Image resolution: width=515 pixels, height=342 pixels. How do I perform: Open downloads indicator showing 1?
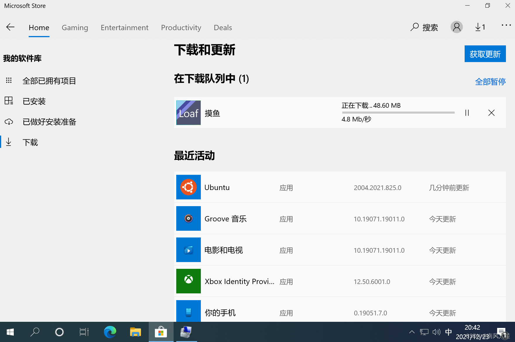tap(480, 27)
